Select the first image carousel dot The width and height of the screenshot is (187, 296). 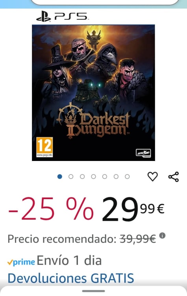click(x=60, y=176)
